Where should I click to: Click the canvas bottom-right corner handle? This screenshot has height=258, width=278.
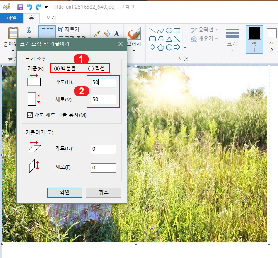coord(269,244)
